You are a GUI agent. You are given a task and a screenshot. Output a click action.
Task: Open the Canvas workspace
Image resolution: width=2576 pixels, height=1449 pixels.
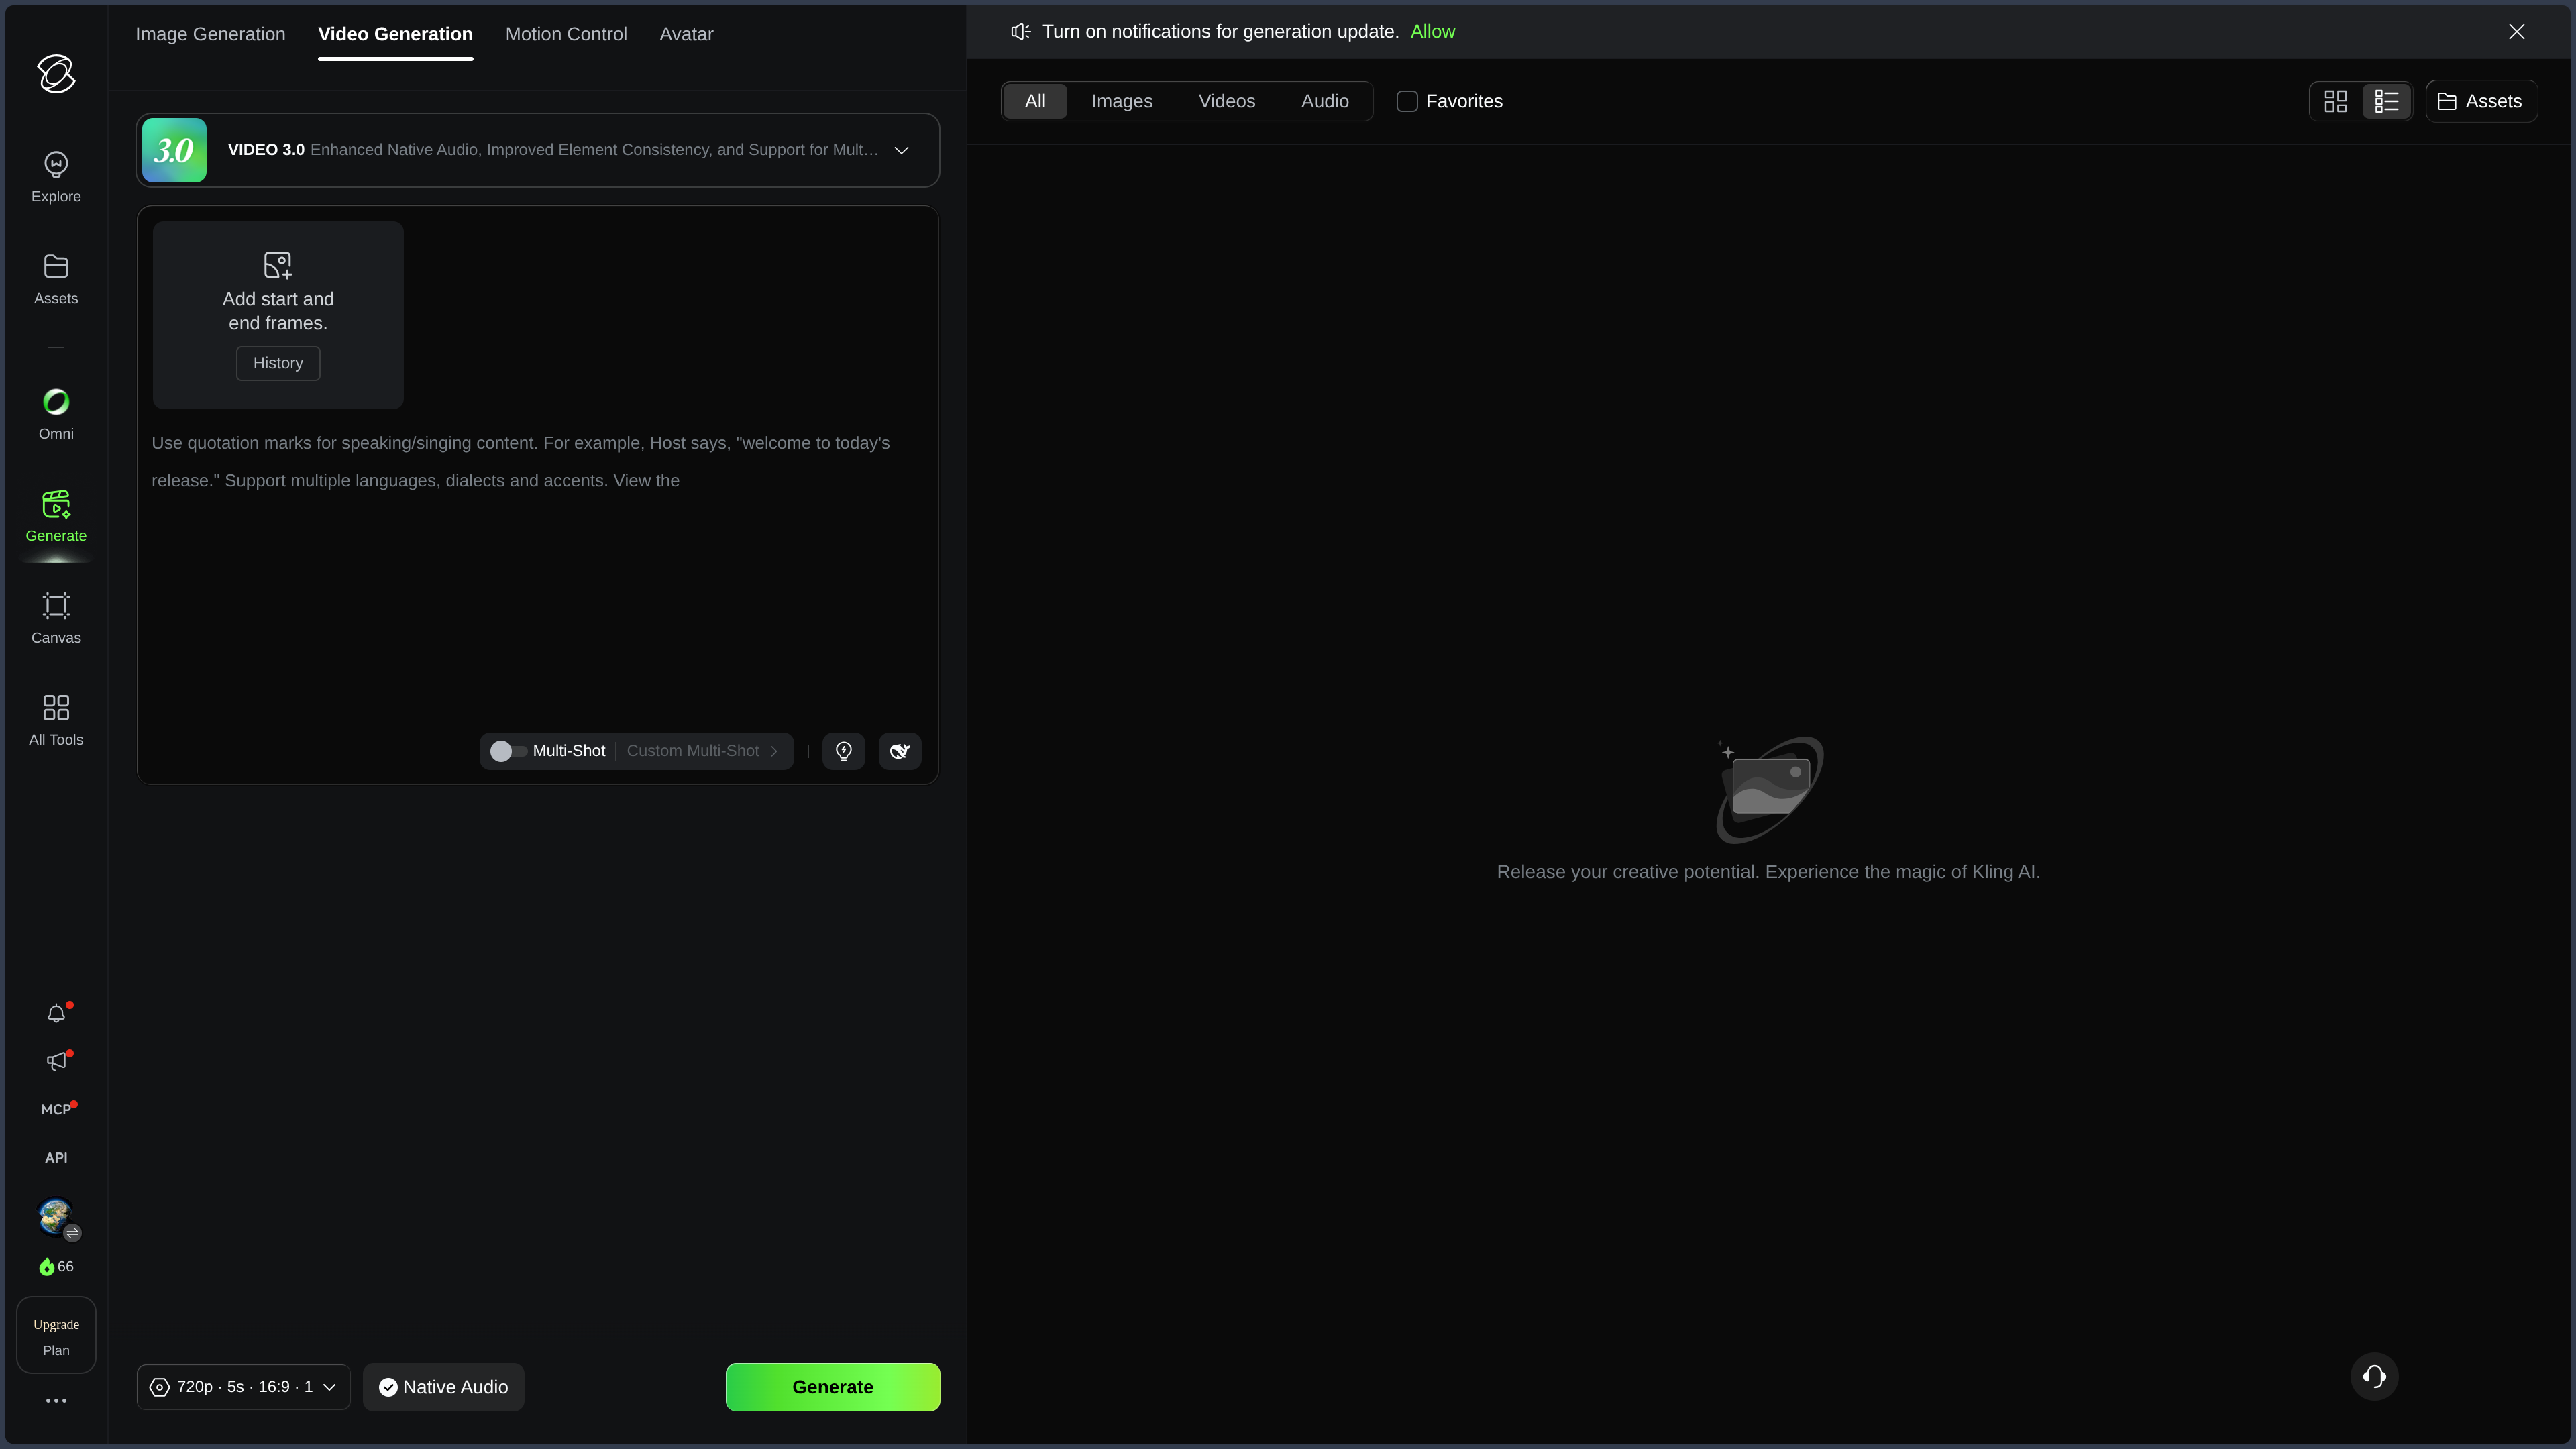tap(56, 618)
